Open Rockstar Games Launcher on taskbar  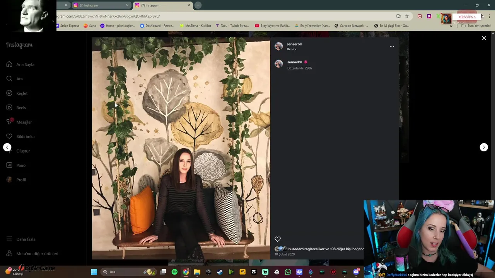(242, 272)
